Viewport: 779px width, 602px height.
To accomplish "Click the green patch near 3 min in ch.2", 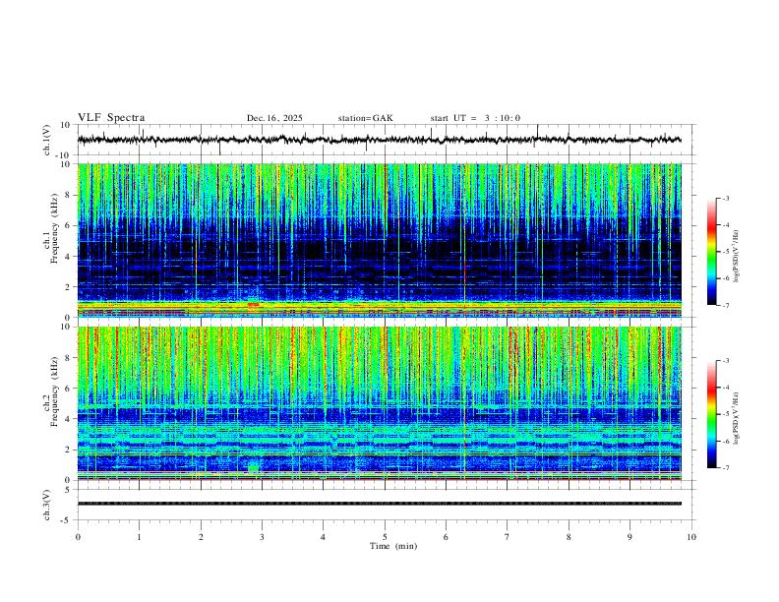I will pyautogui.click(x=254, y=467).
